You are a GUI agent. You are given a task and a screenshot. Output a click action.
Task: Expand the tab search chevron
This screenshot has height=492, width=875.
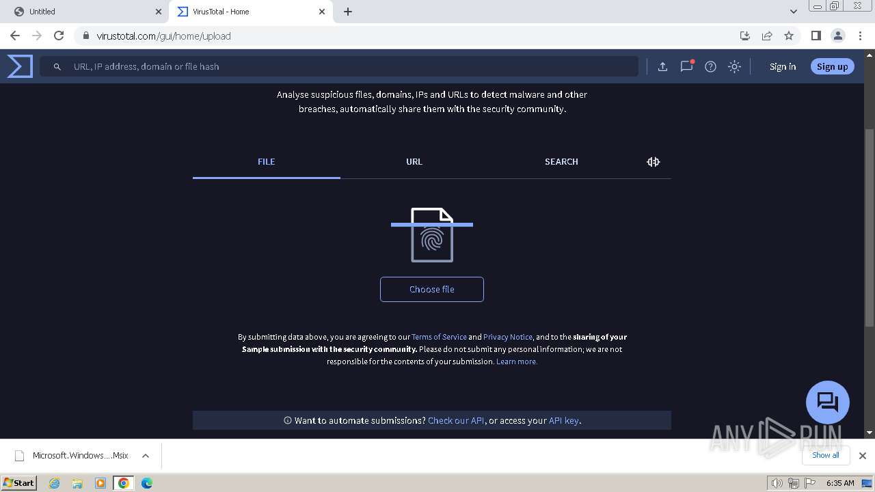[794, 12]
